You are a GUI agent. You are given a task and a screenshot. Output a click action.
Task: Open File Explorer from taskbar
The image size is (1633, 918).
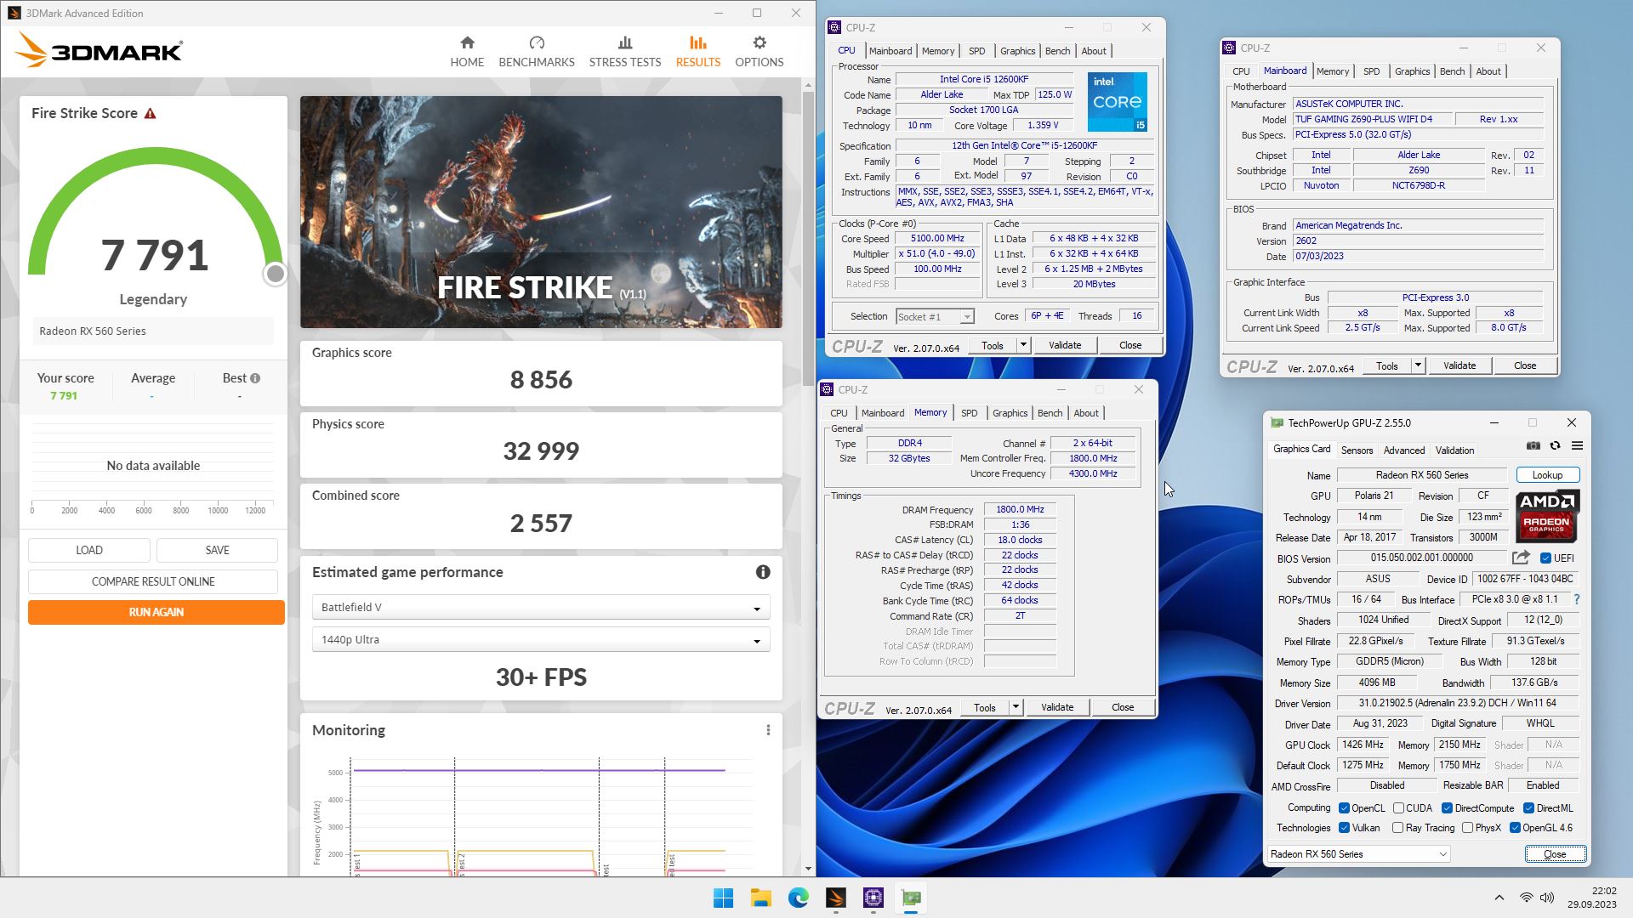coord(760,898)
